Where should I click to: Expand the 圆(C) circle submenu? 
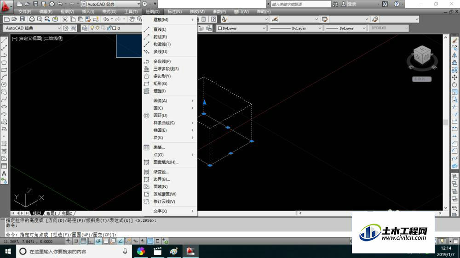coord(169,108)
